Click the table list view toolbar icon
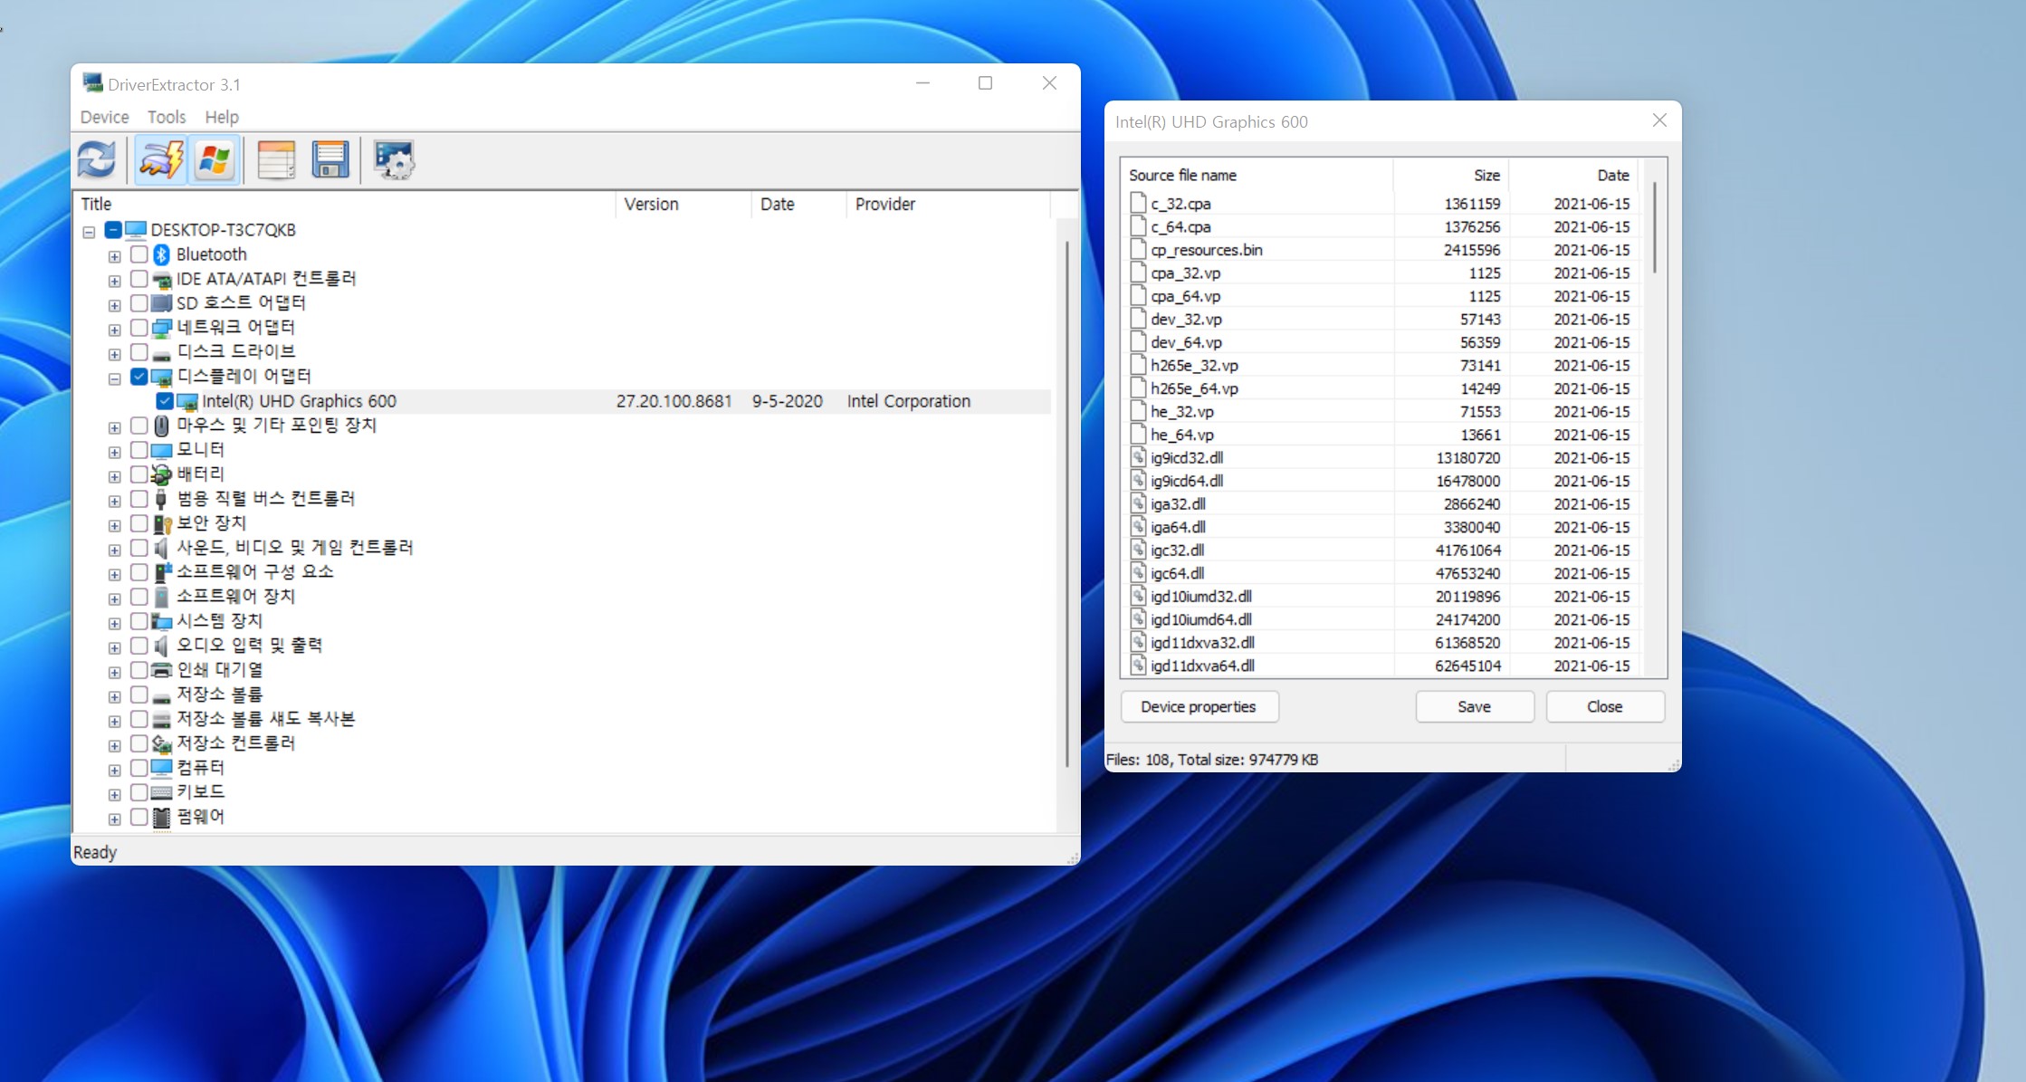This screenshot has width=2026, height=1082. pyautogui.click(x=276, y=160)
